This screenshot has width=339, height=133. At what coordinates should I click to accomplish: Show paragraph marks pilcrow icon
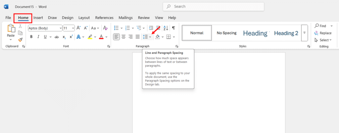tap(173, 28)
